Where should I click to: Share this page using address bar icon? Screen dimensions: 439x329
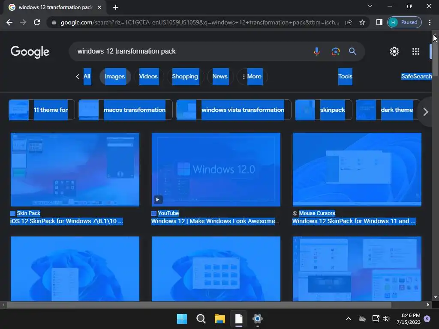(349, 22)
